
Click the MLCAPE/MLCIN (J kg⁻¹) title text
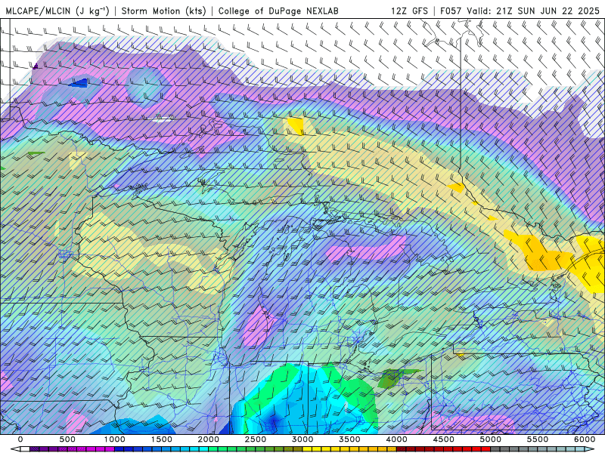(x=59, y=11)
